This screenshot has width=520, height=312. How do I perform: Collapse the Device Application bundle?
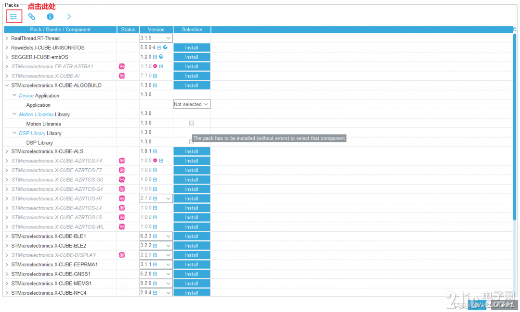pyautogui.click(x=14, y=95)
